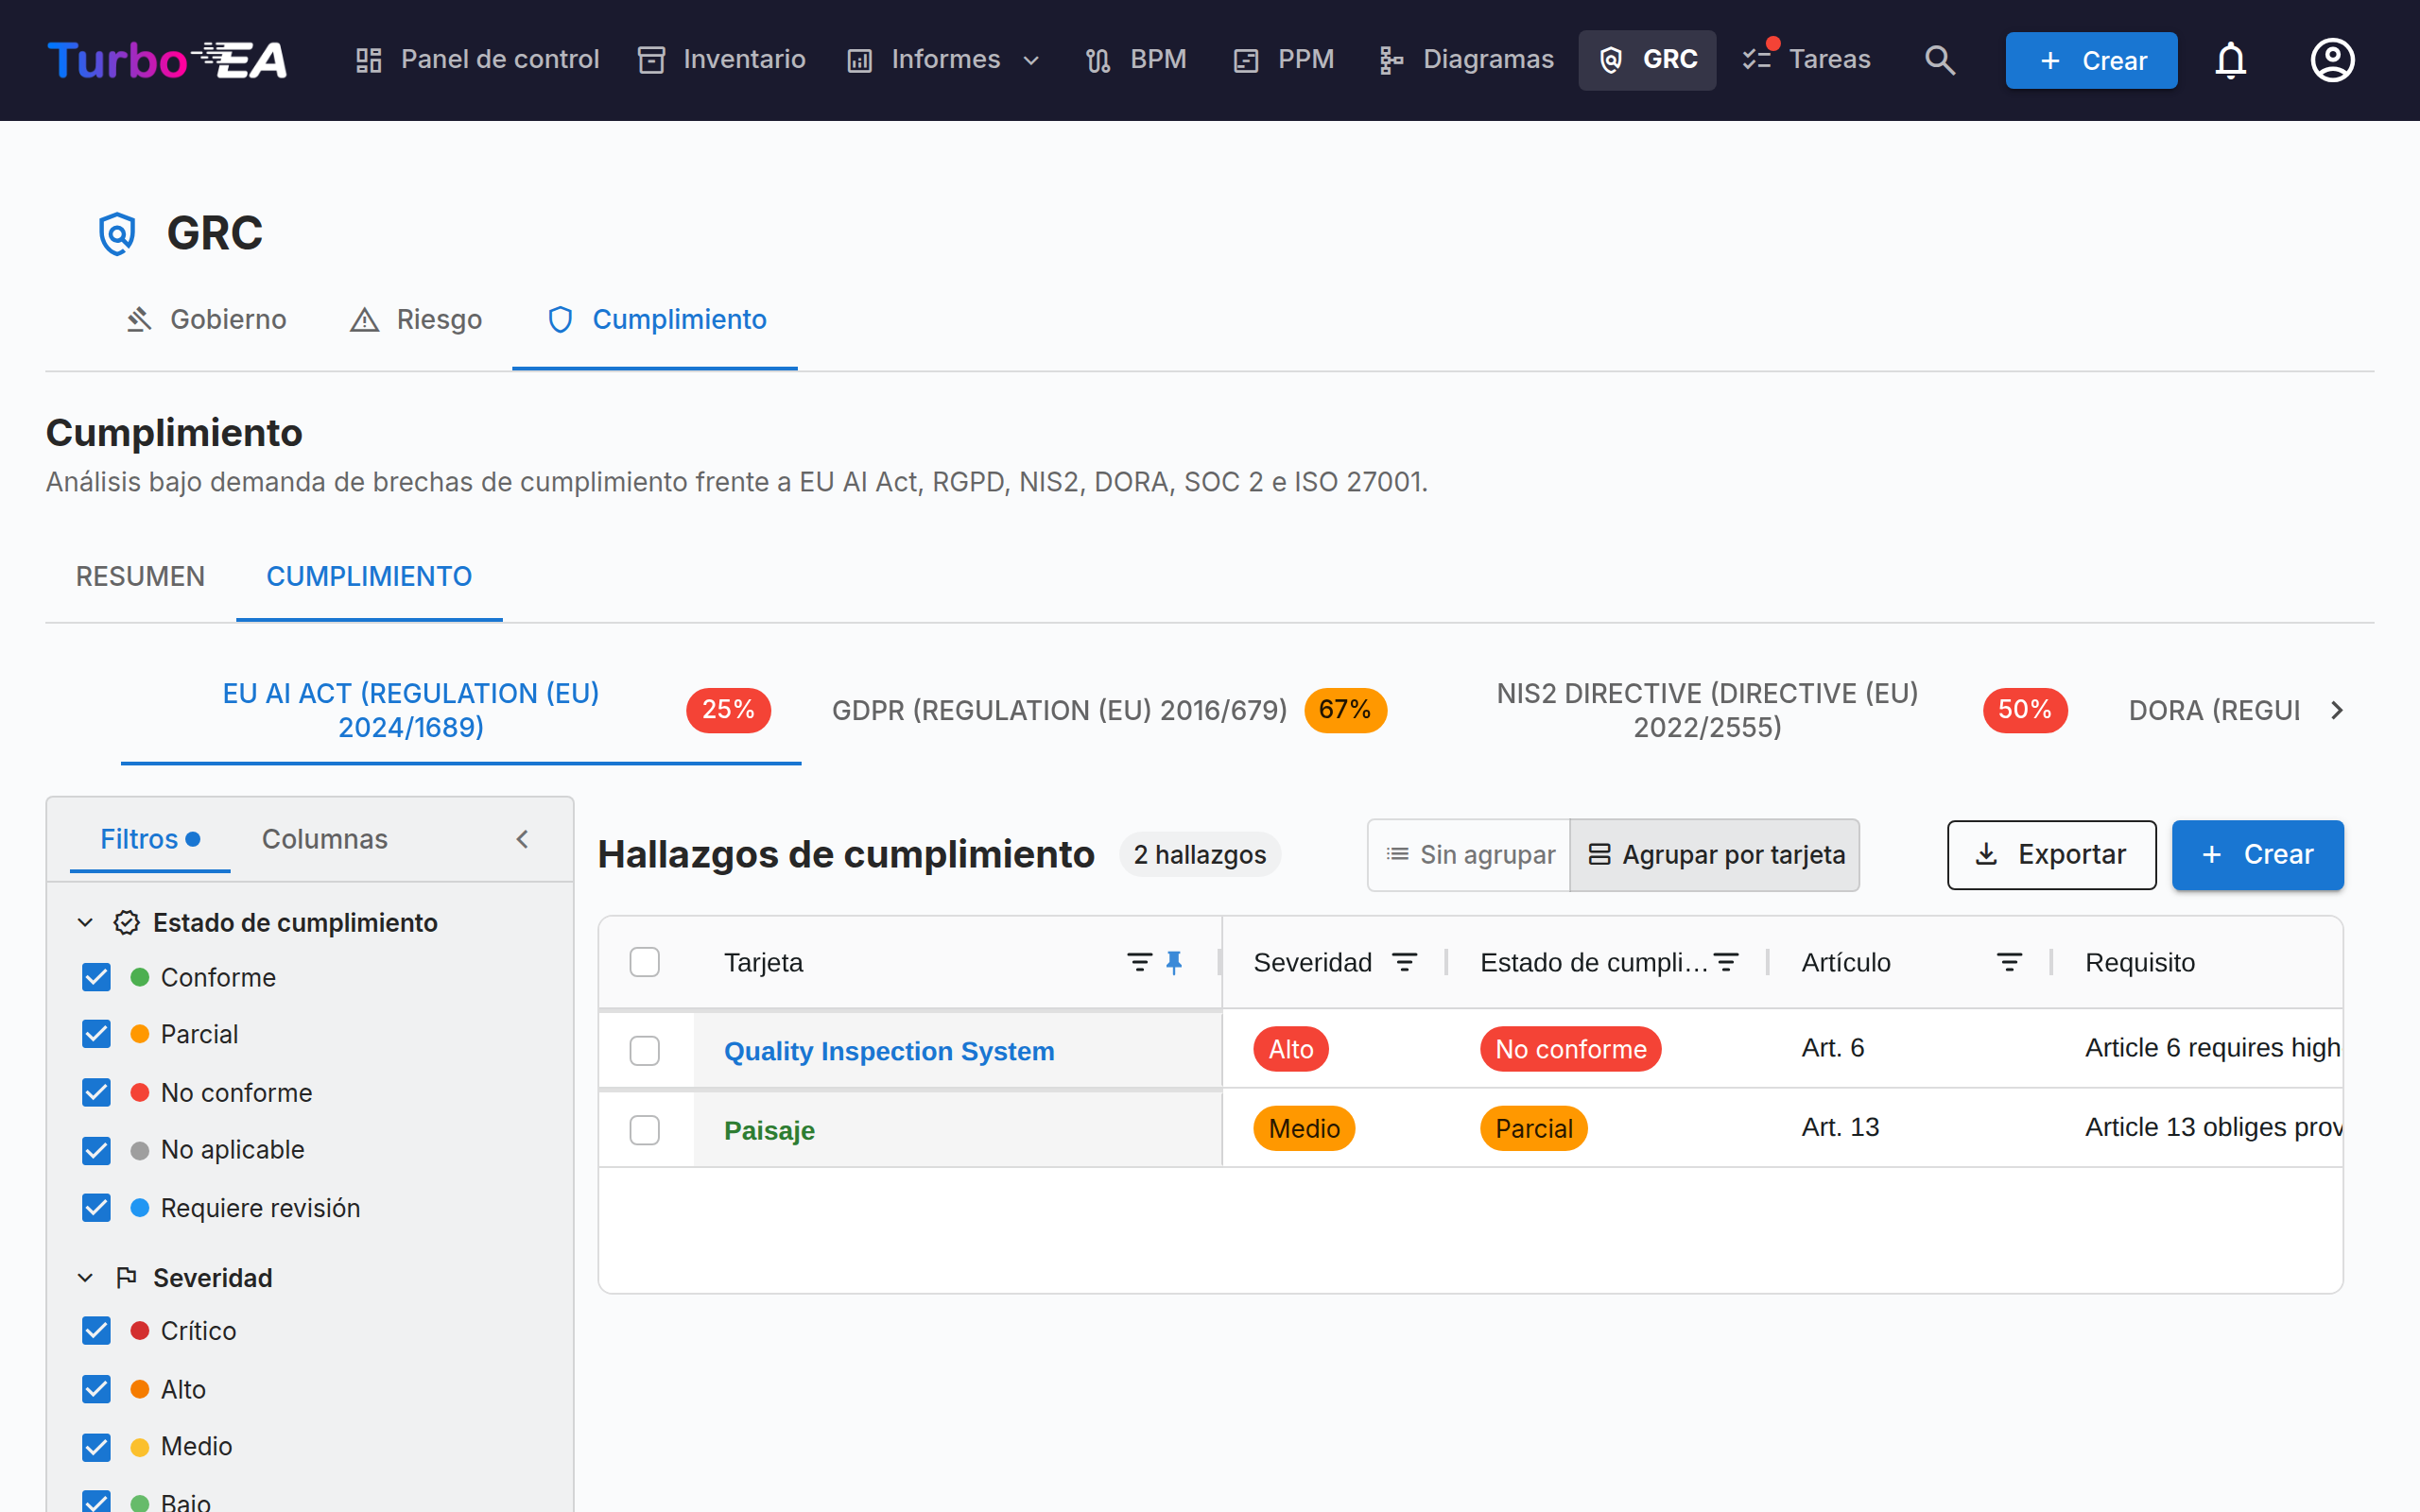Switch to the Riesgo tab
2420x1512 pixels.
(415, 319)
